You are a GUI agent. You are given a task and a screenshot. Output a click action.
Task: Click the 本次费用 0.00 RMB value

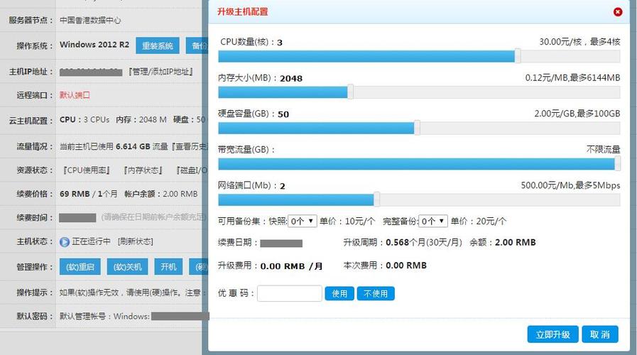(405, 266)
